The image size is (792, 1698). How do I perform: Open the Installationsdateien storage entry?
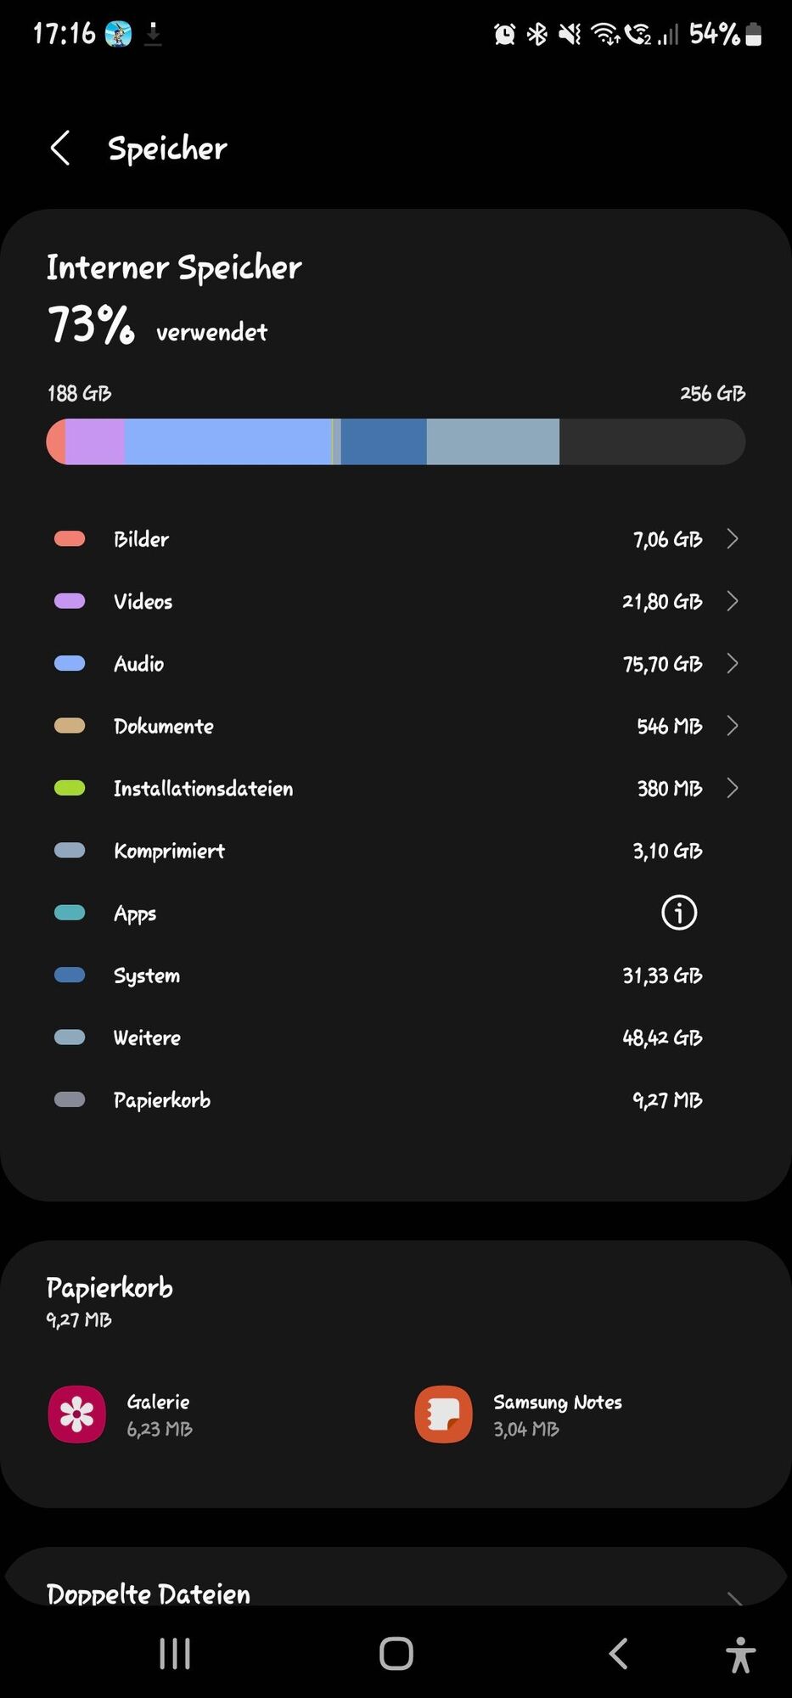(x=395, y=788)
